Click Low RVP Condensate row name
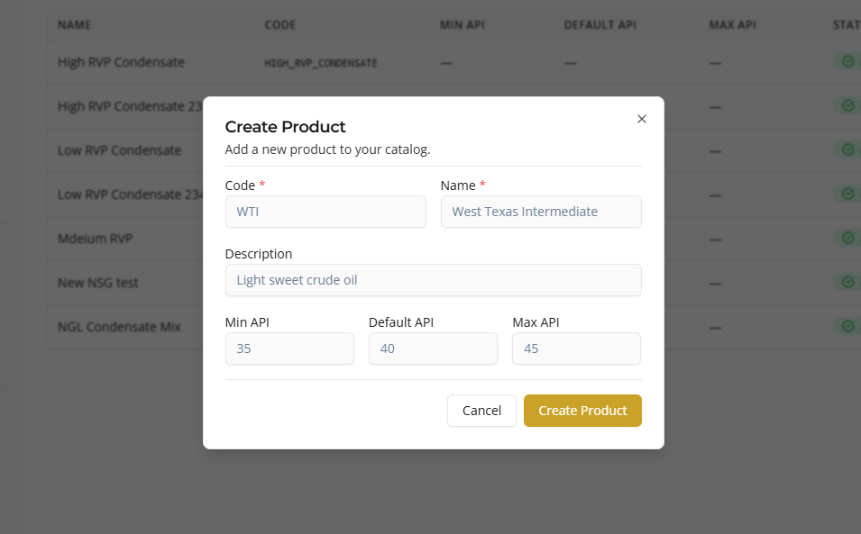The height and width of the screenshot is (534, 861). [x=119, y=150]
